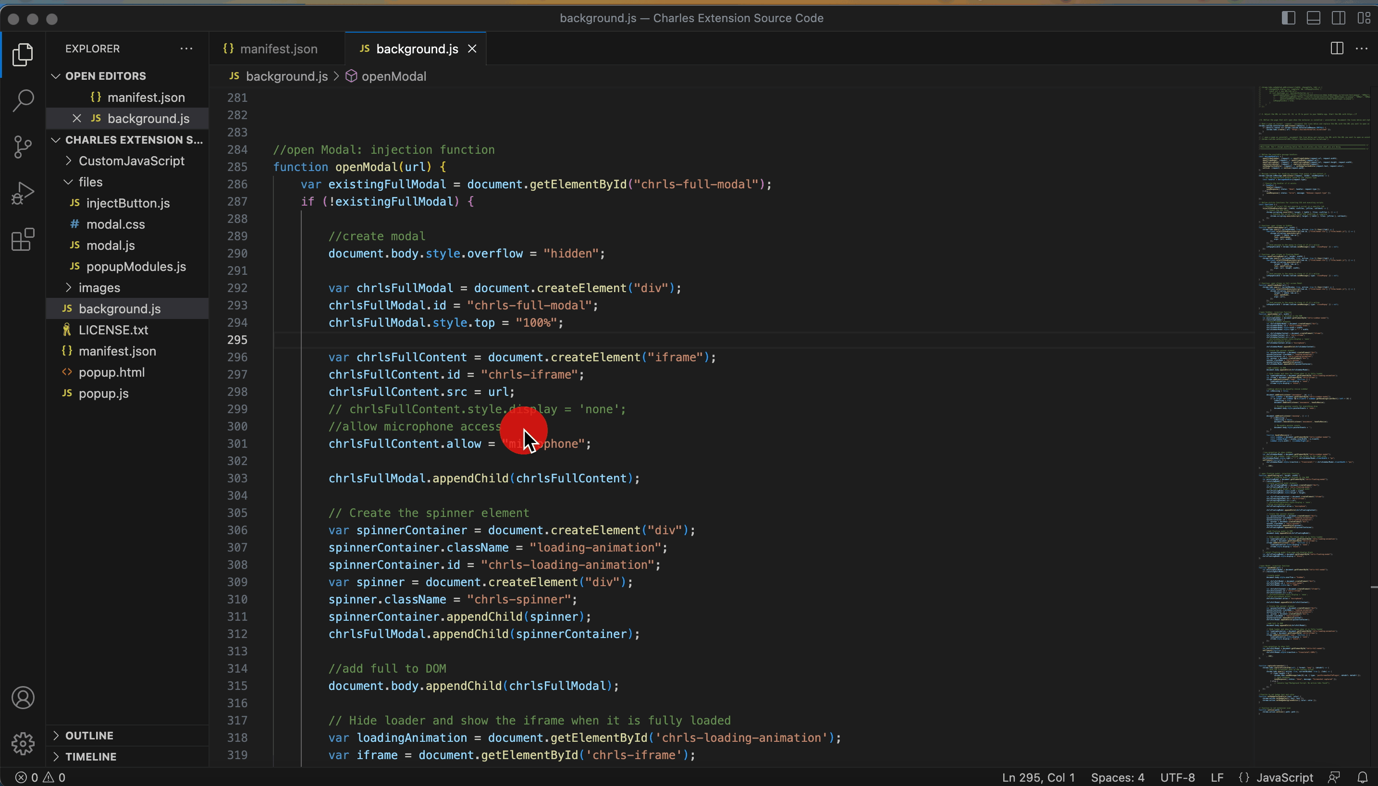The width and height of the screenshot is (1378, 786).
Task: Toggle Secondary Side Bar visibility
Action: click(x=1338, y=18)
